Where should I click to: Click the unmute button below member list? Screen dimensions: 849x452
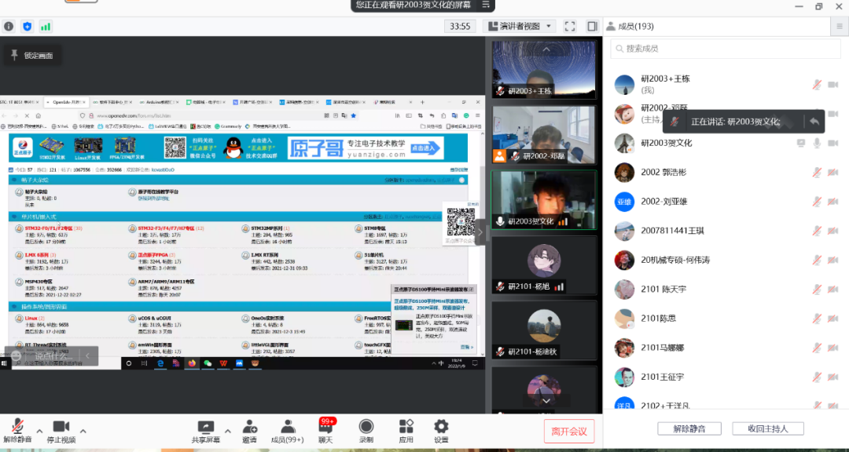(689, 428)
